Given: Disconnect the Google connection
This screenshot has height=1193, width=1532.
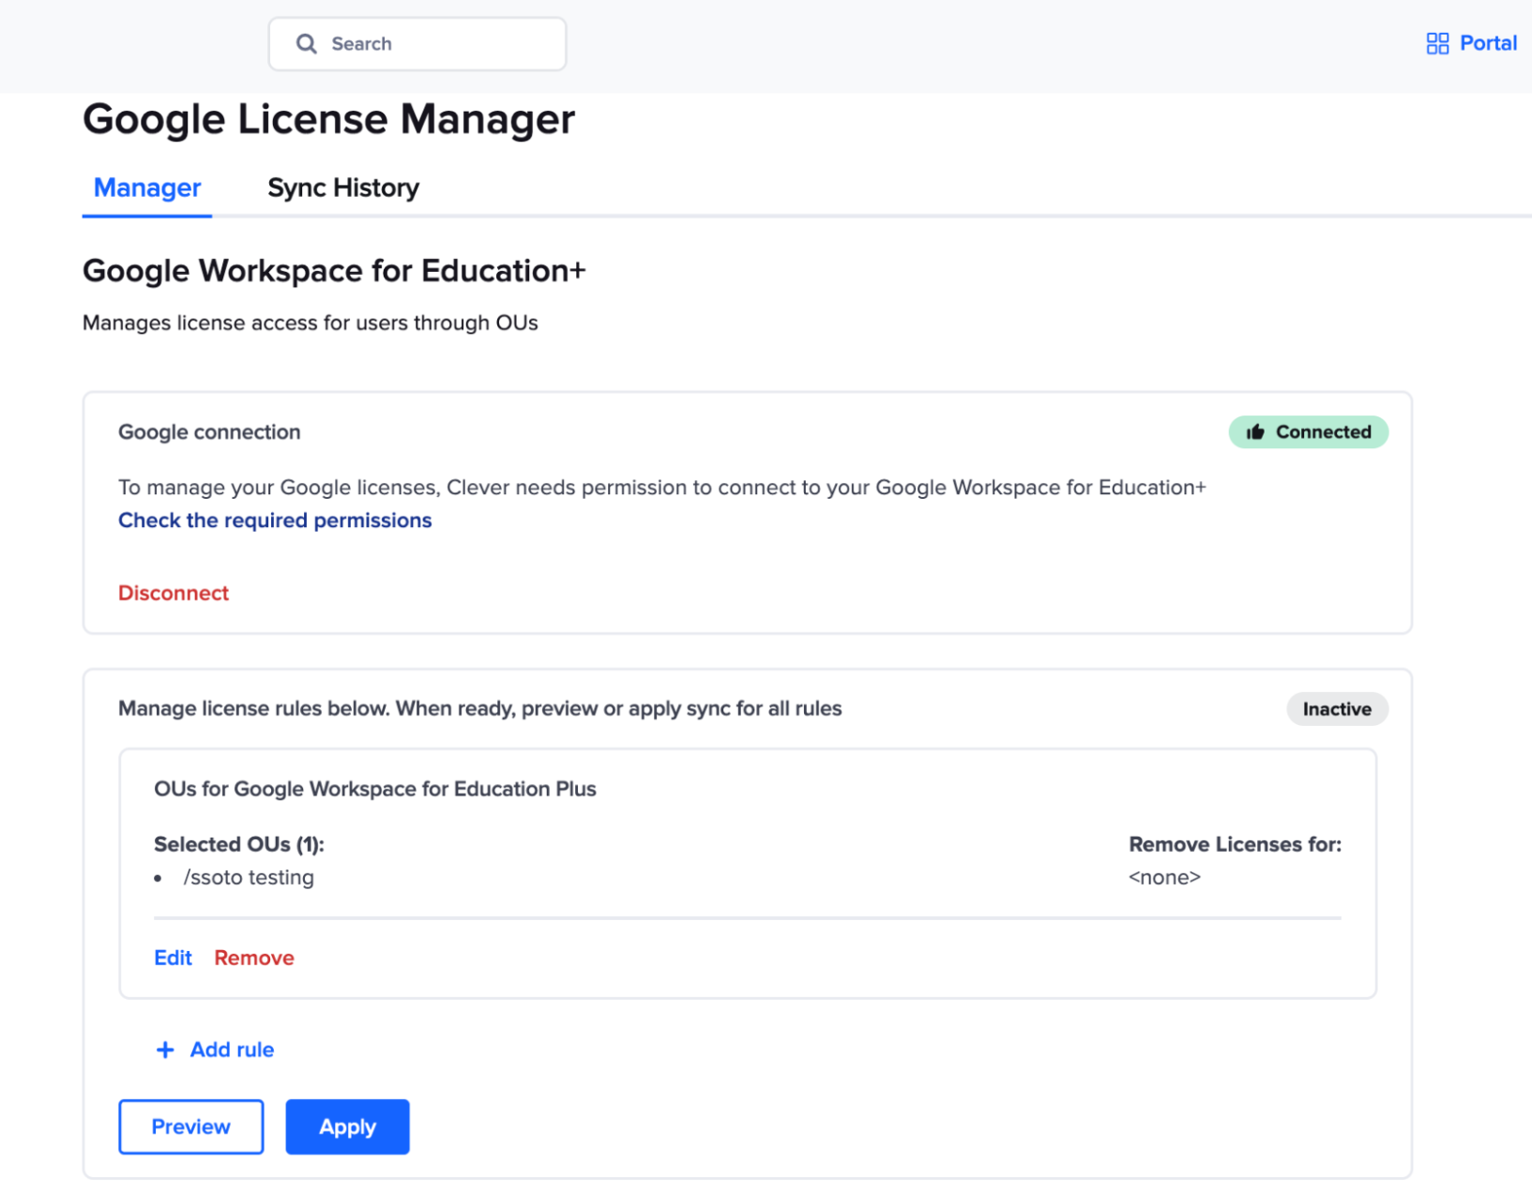Looking at the screenshot, I should pos(174,593).
